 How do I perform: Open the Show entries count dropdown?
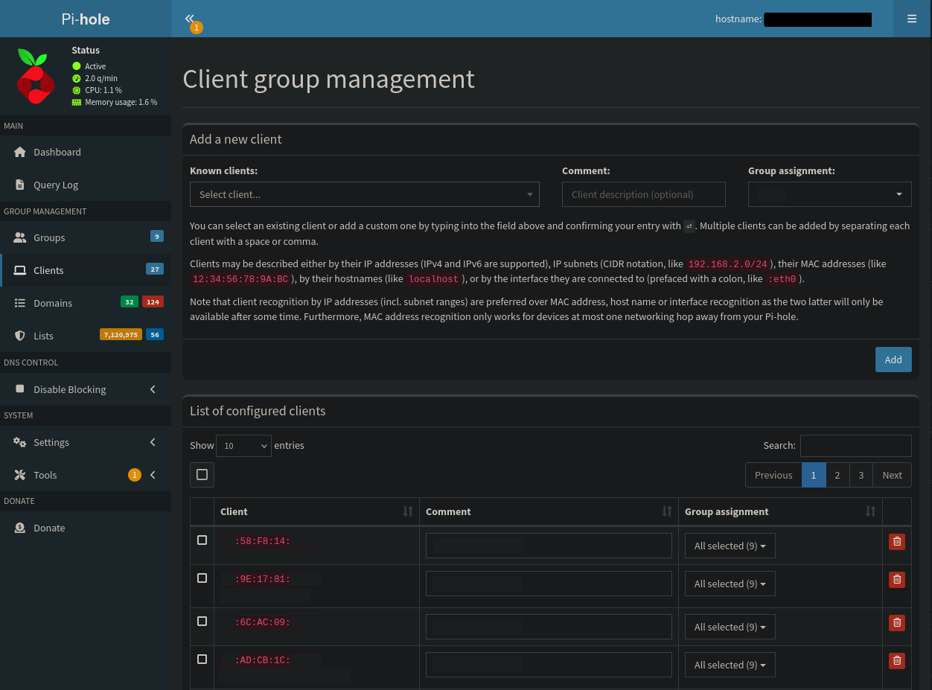click(243, 446)
